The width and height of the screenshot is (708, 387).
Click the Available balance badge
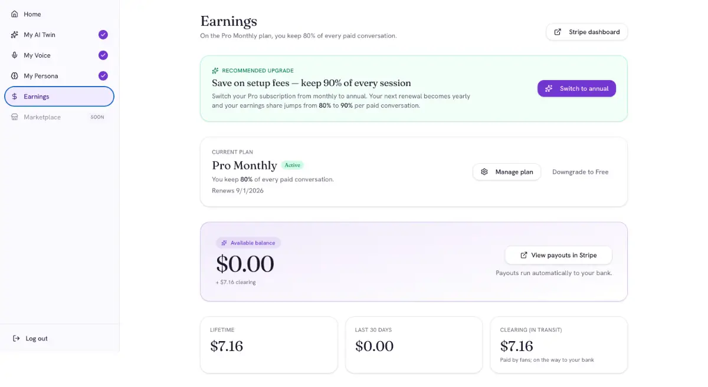pos(248,243)
